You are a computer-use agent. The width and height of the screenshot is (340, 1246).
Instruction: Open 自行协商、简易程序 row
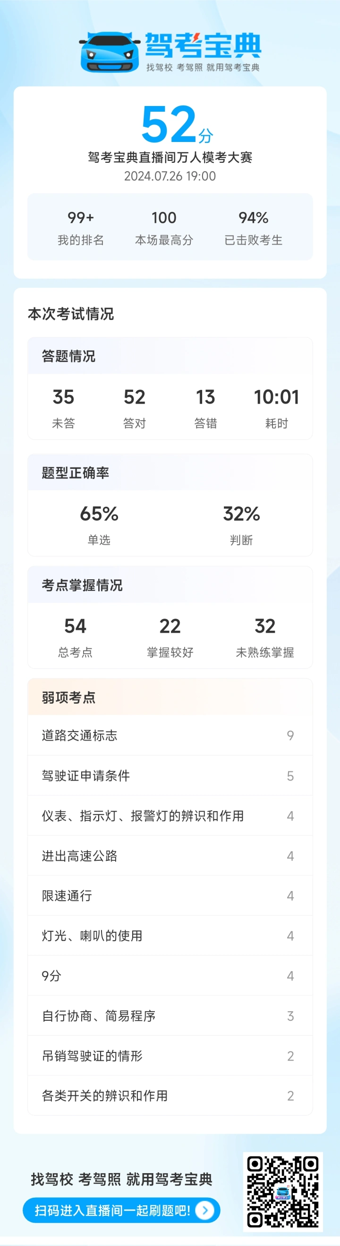(x=170, y=1016)
